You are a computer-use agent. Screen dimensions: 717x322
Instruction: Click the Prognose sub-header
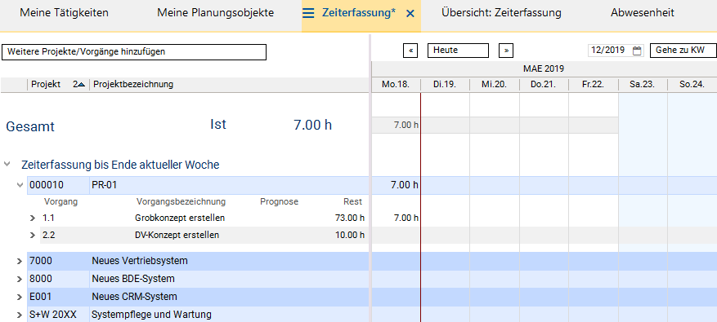279,201
